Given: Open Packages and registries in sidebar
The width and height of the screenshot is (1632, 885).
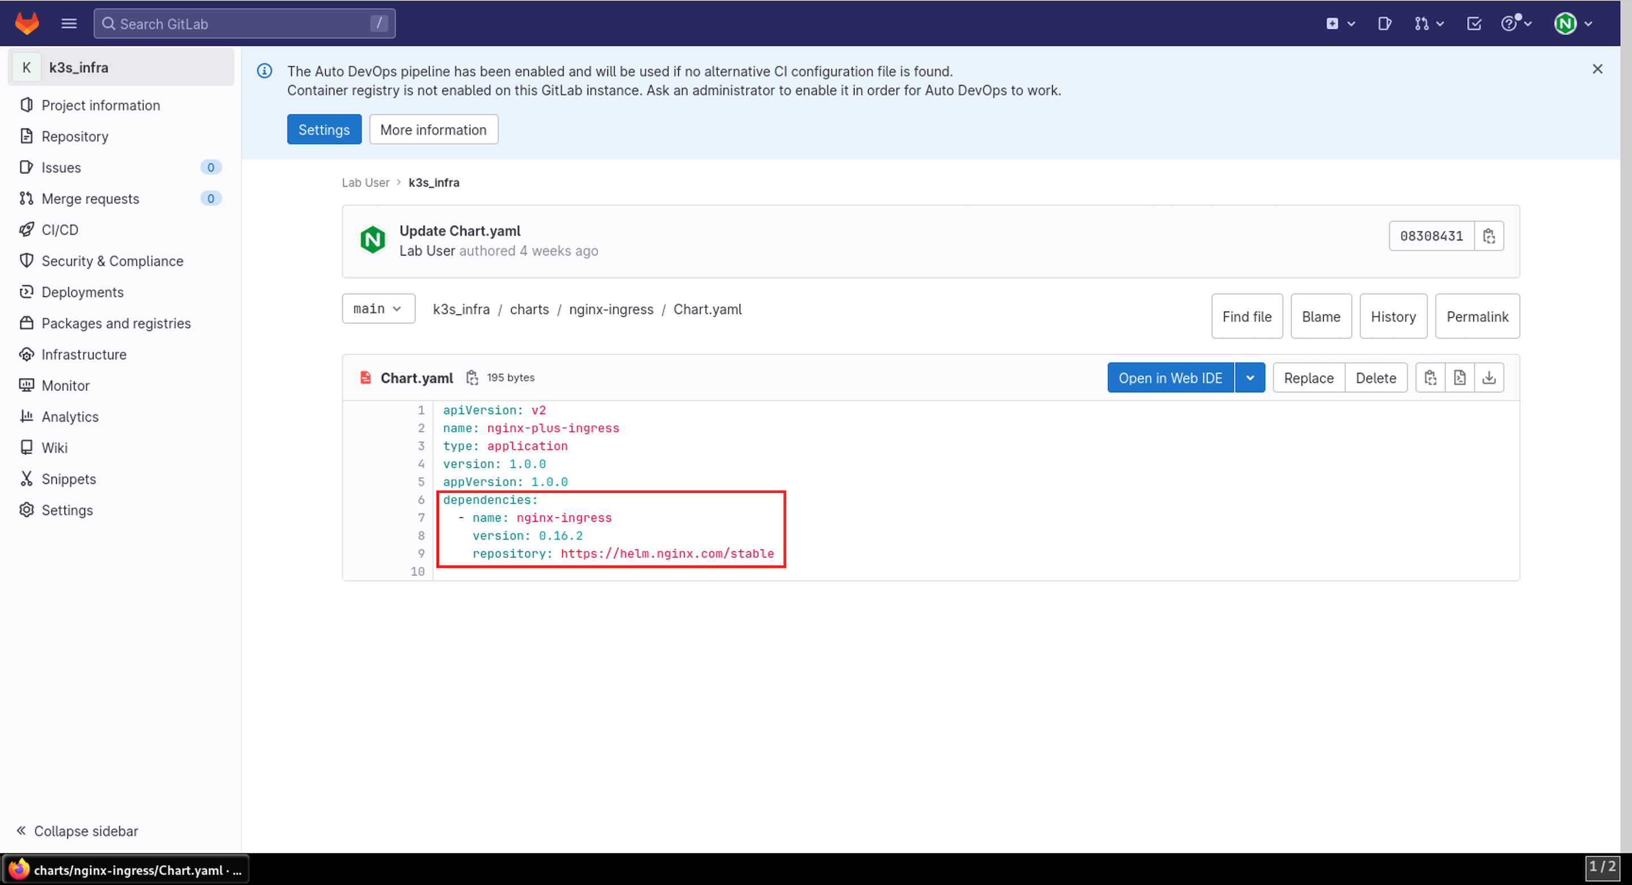Looking at the screenshot, I should (121, 322).
